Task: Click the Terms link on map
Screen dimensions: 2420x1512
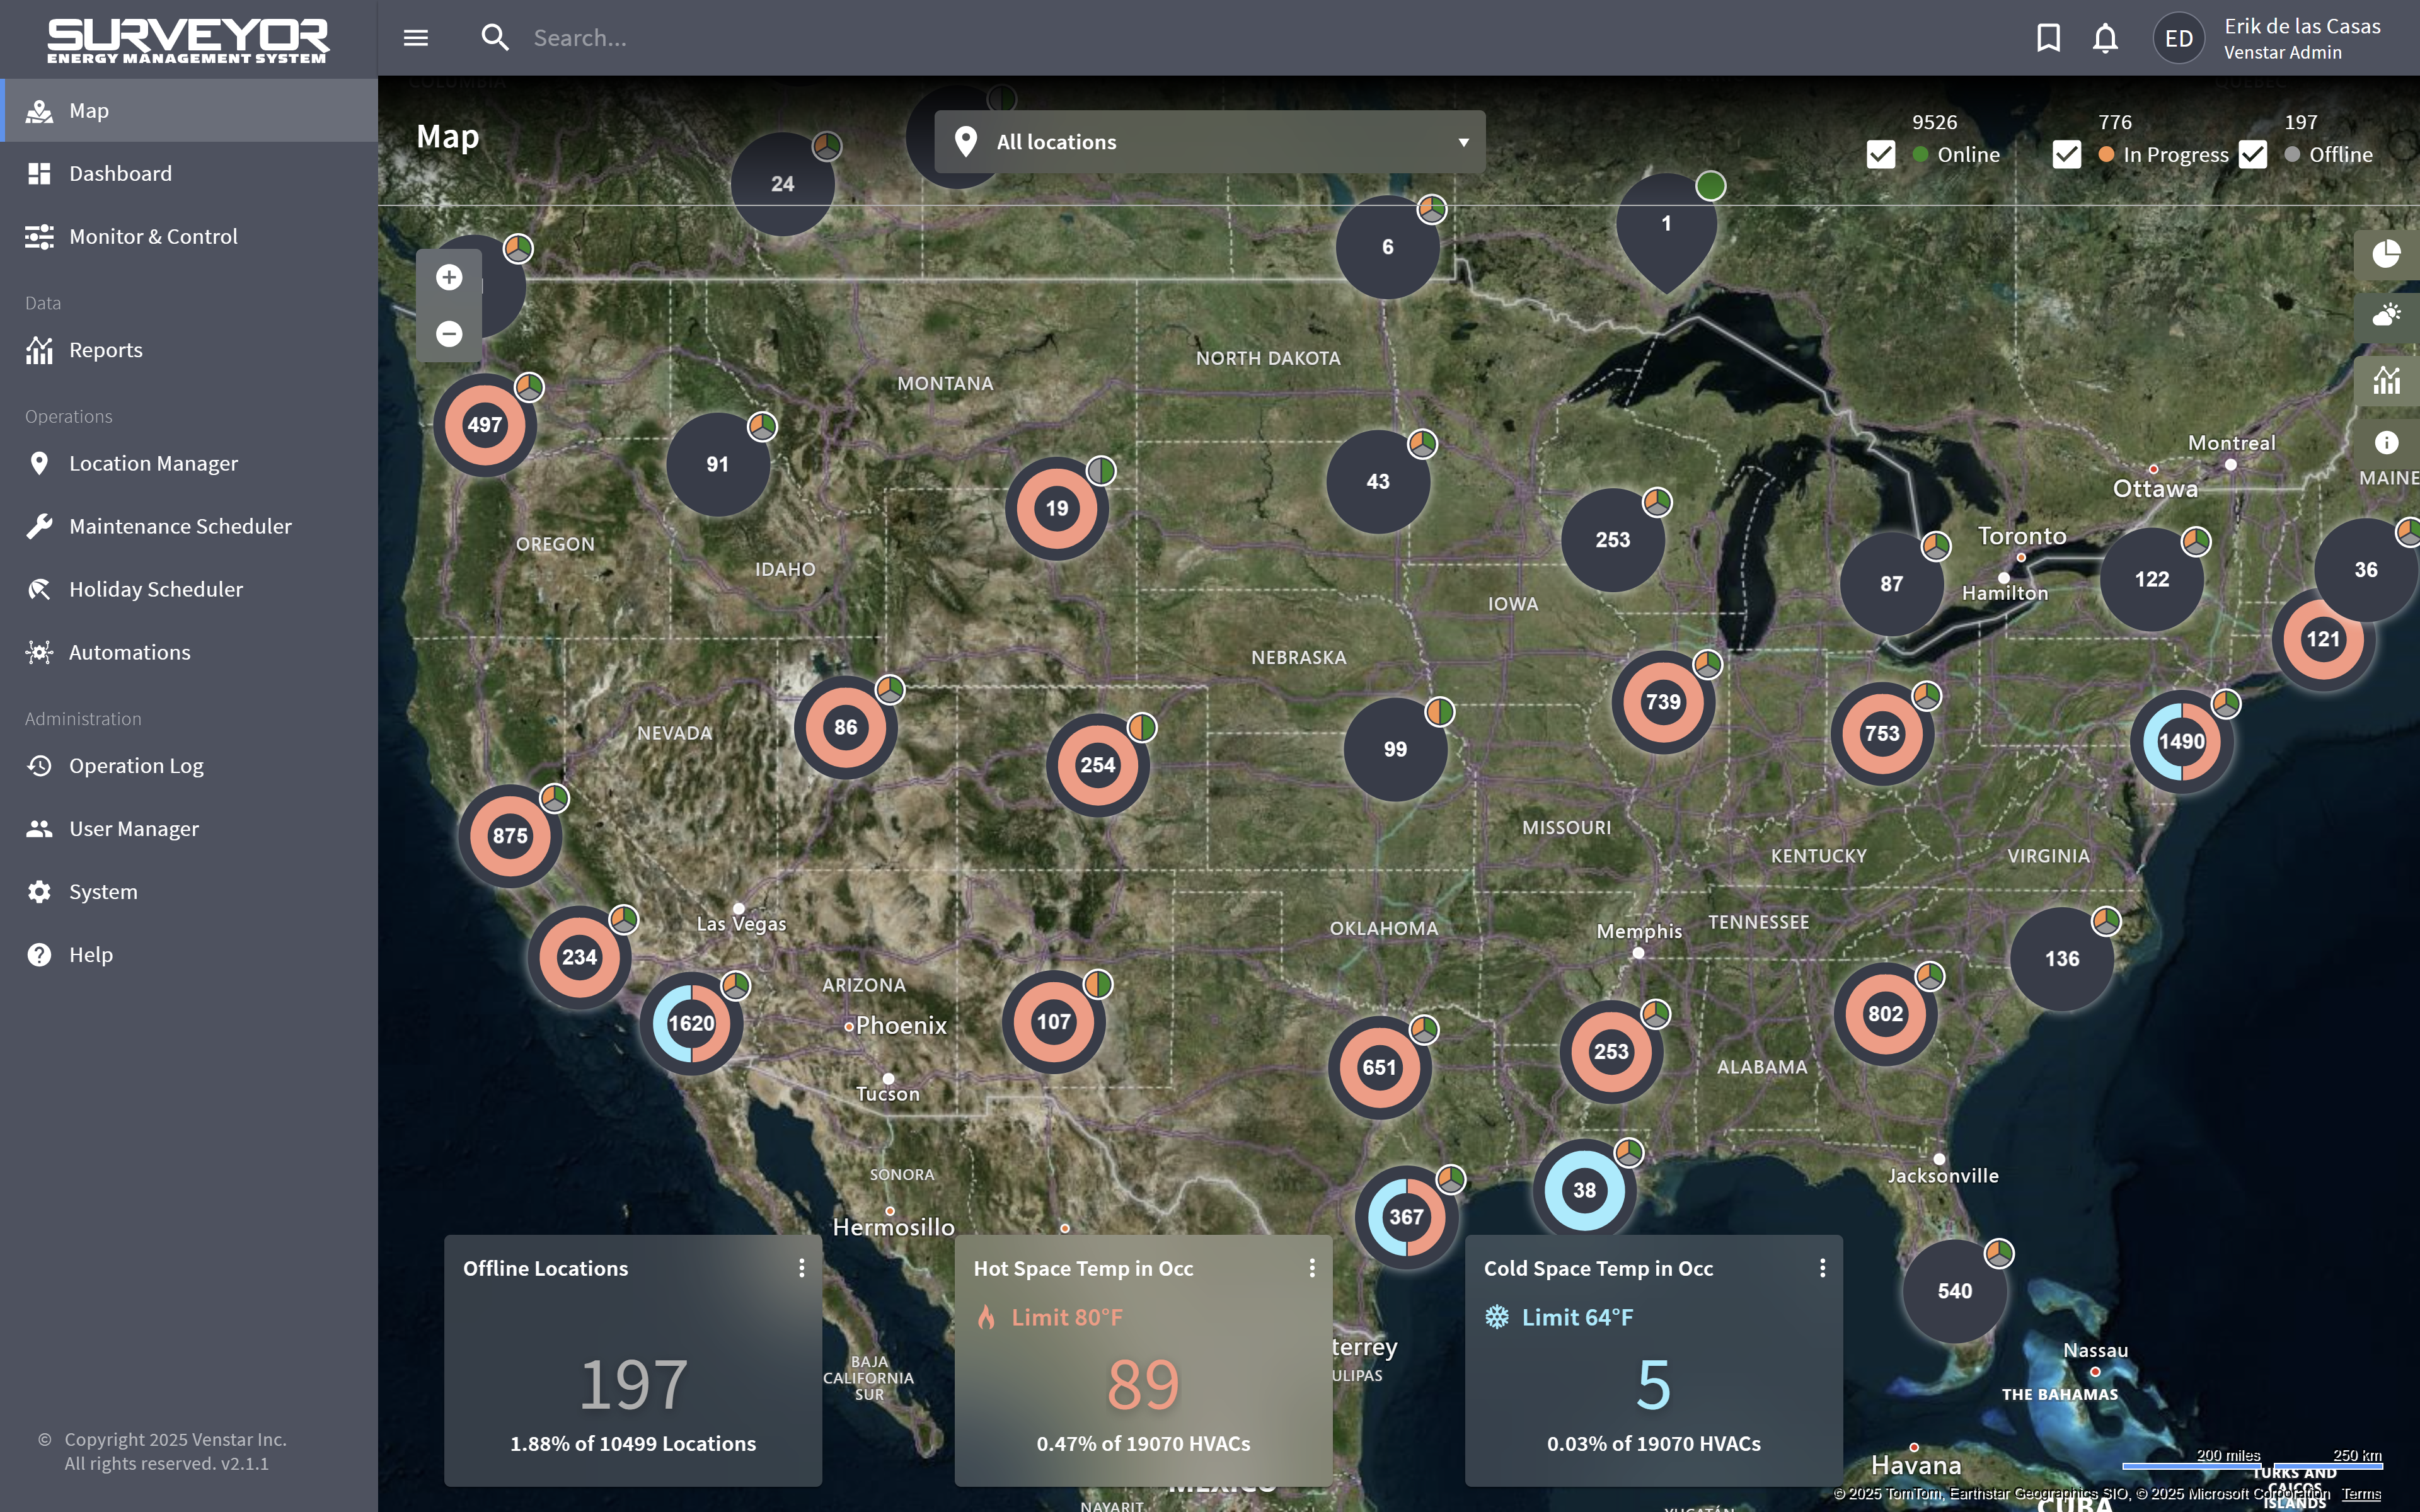Action: click(2361, 1494)
